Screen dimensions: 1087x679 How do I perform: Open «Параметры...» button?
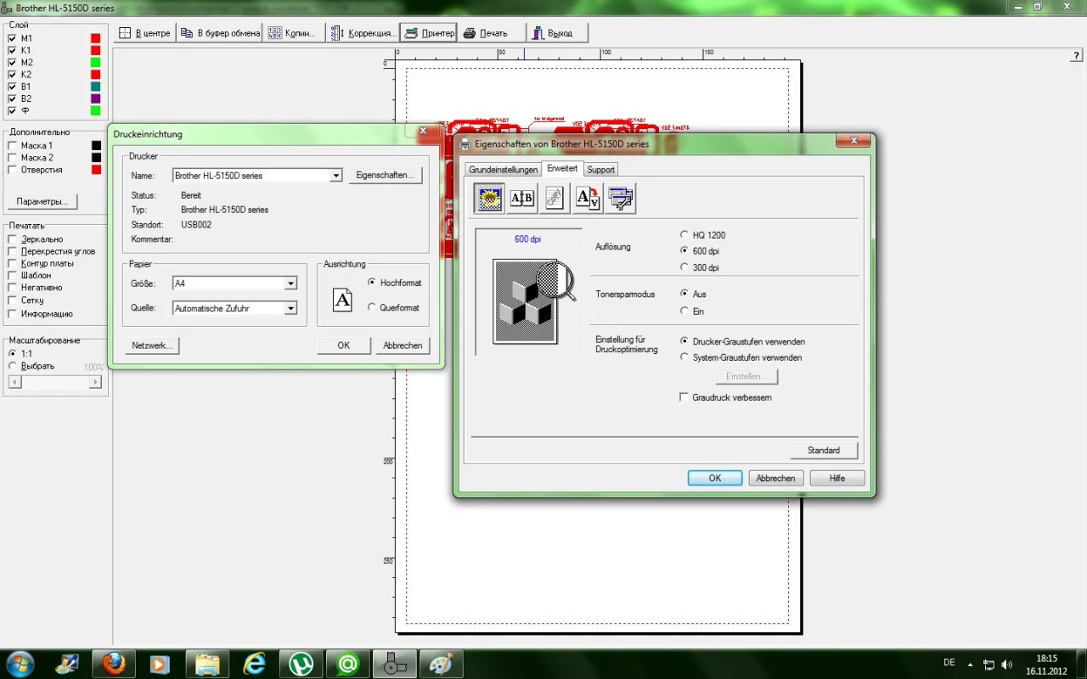42,201
